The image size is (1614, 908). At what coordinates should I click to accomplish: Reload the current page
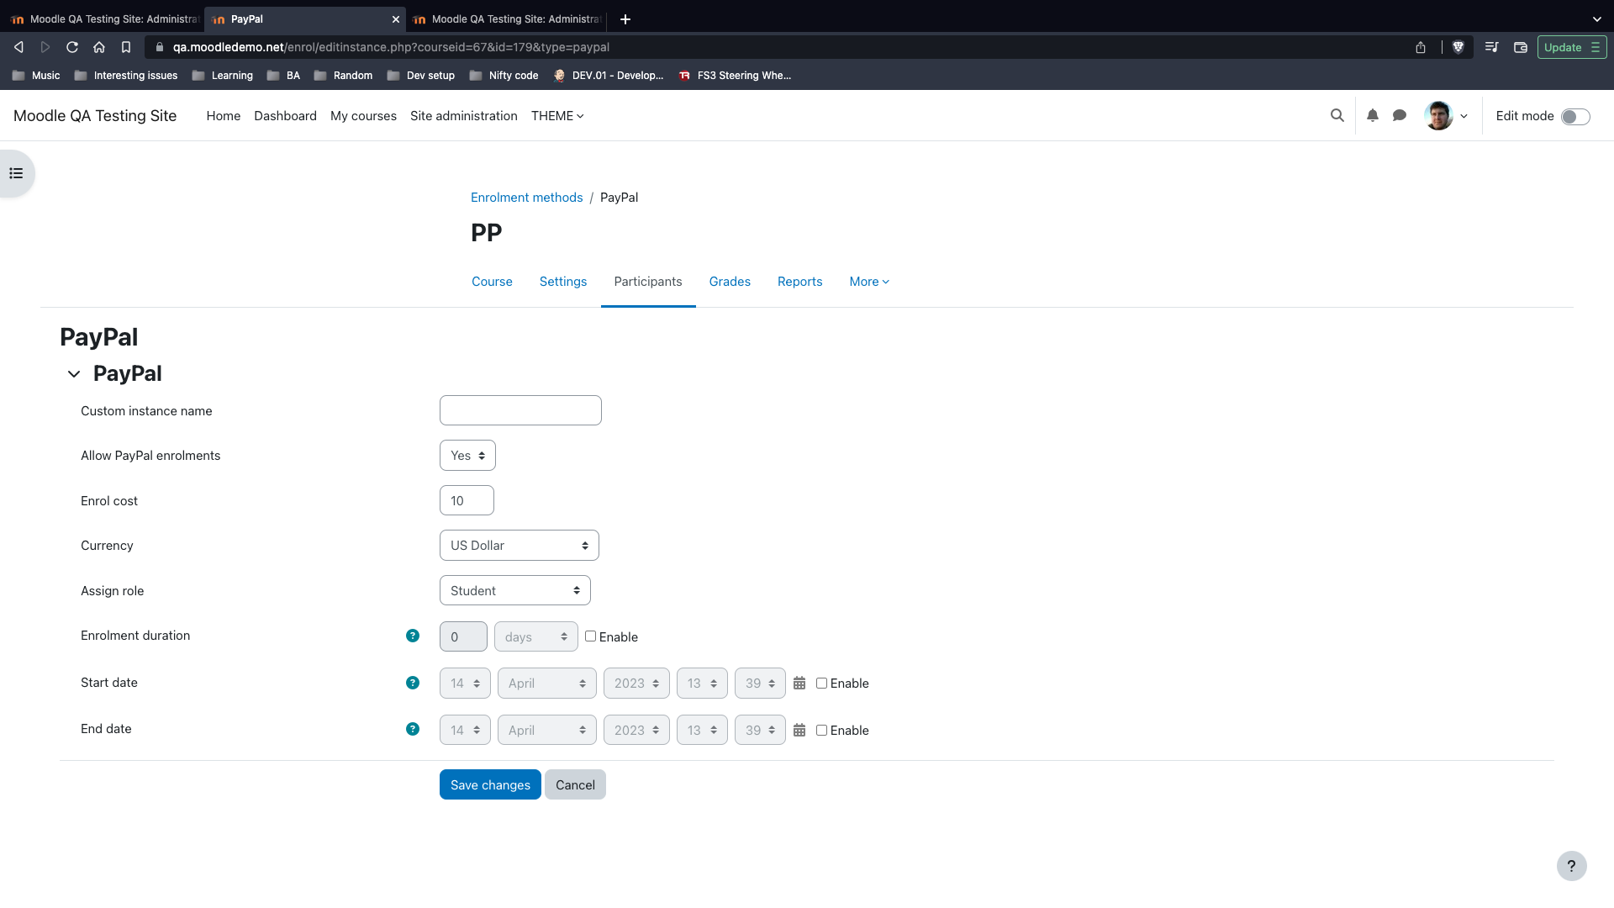point(72,47)
